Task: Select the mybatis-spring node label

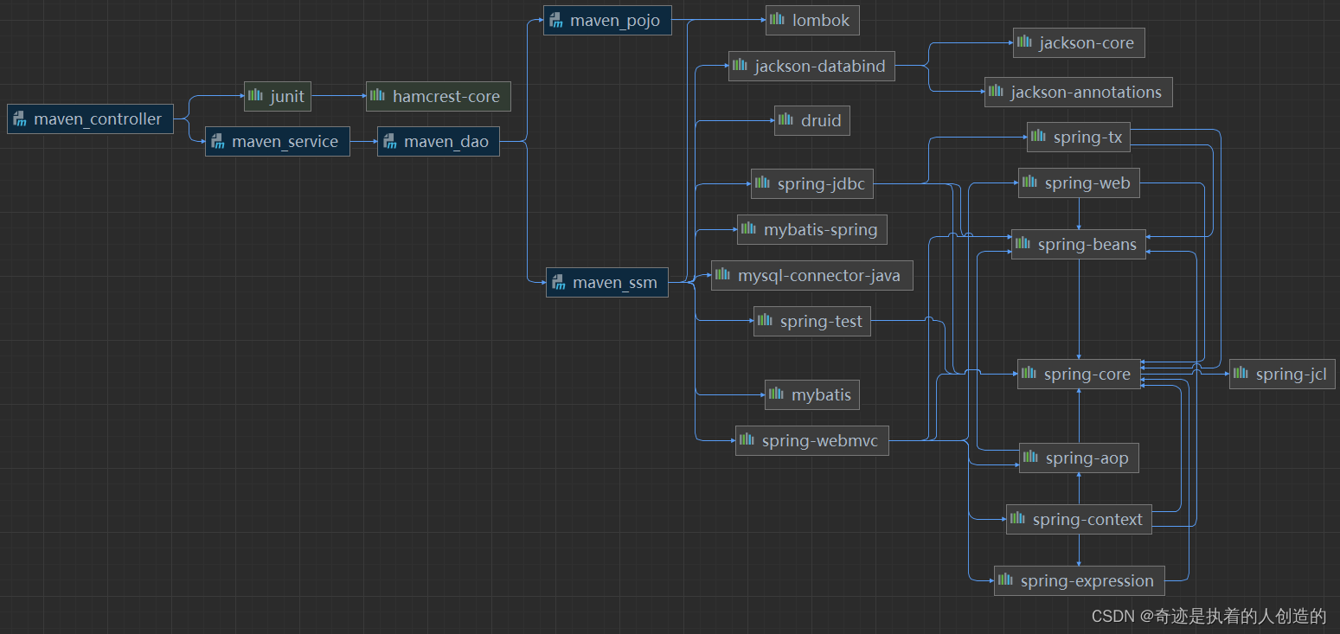Action: coord(821,229)
